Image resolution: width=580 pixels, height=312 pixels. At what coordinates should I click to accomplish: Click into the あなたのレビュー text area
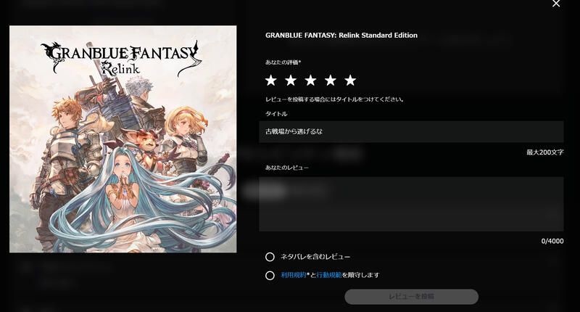click(x=411, y=204)
